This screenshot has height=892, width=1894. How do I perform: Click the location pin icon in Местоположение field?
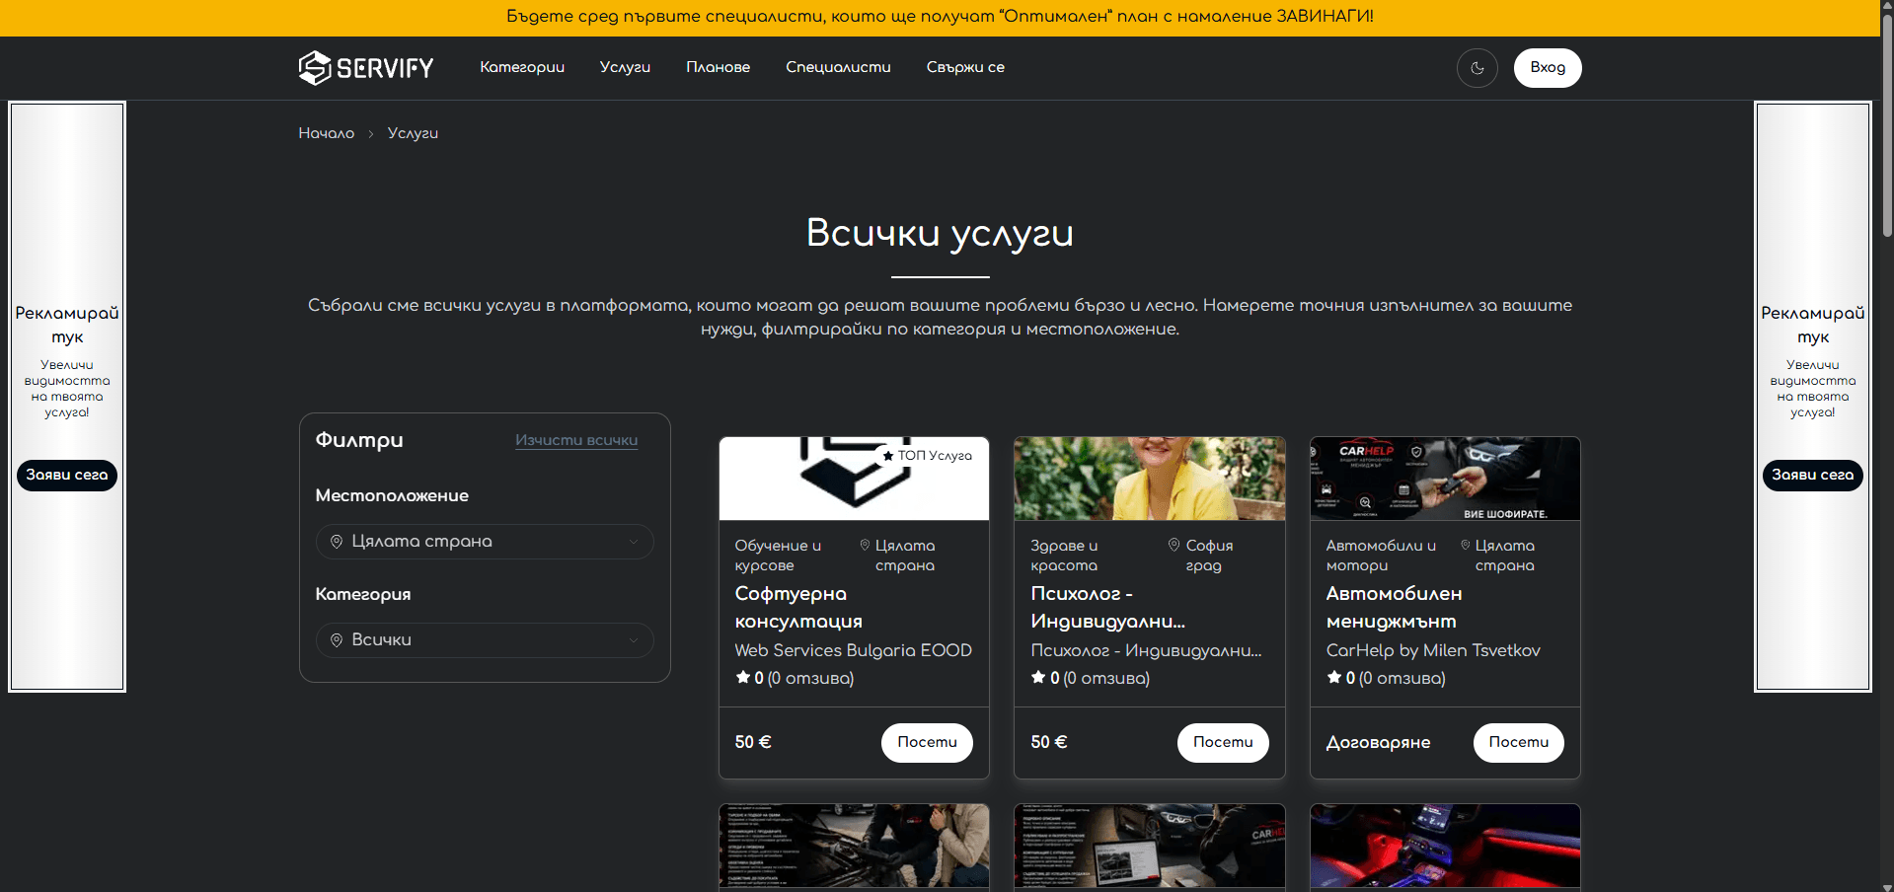337,542
